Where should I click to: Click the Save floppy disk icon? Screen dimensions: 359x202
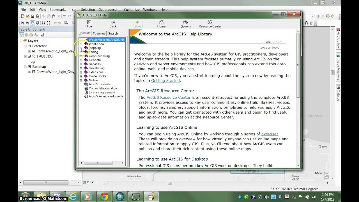click(33, 16)
